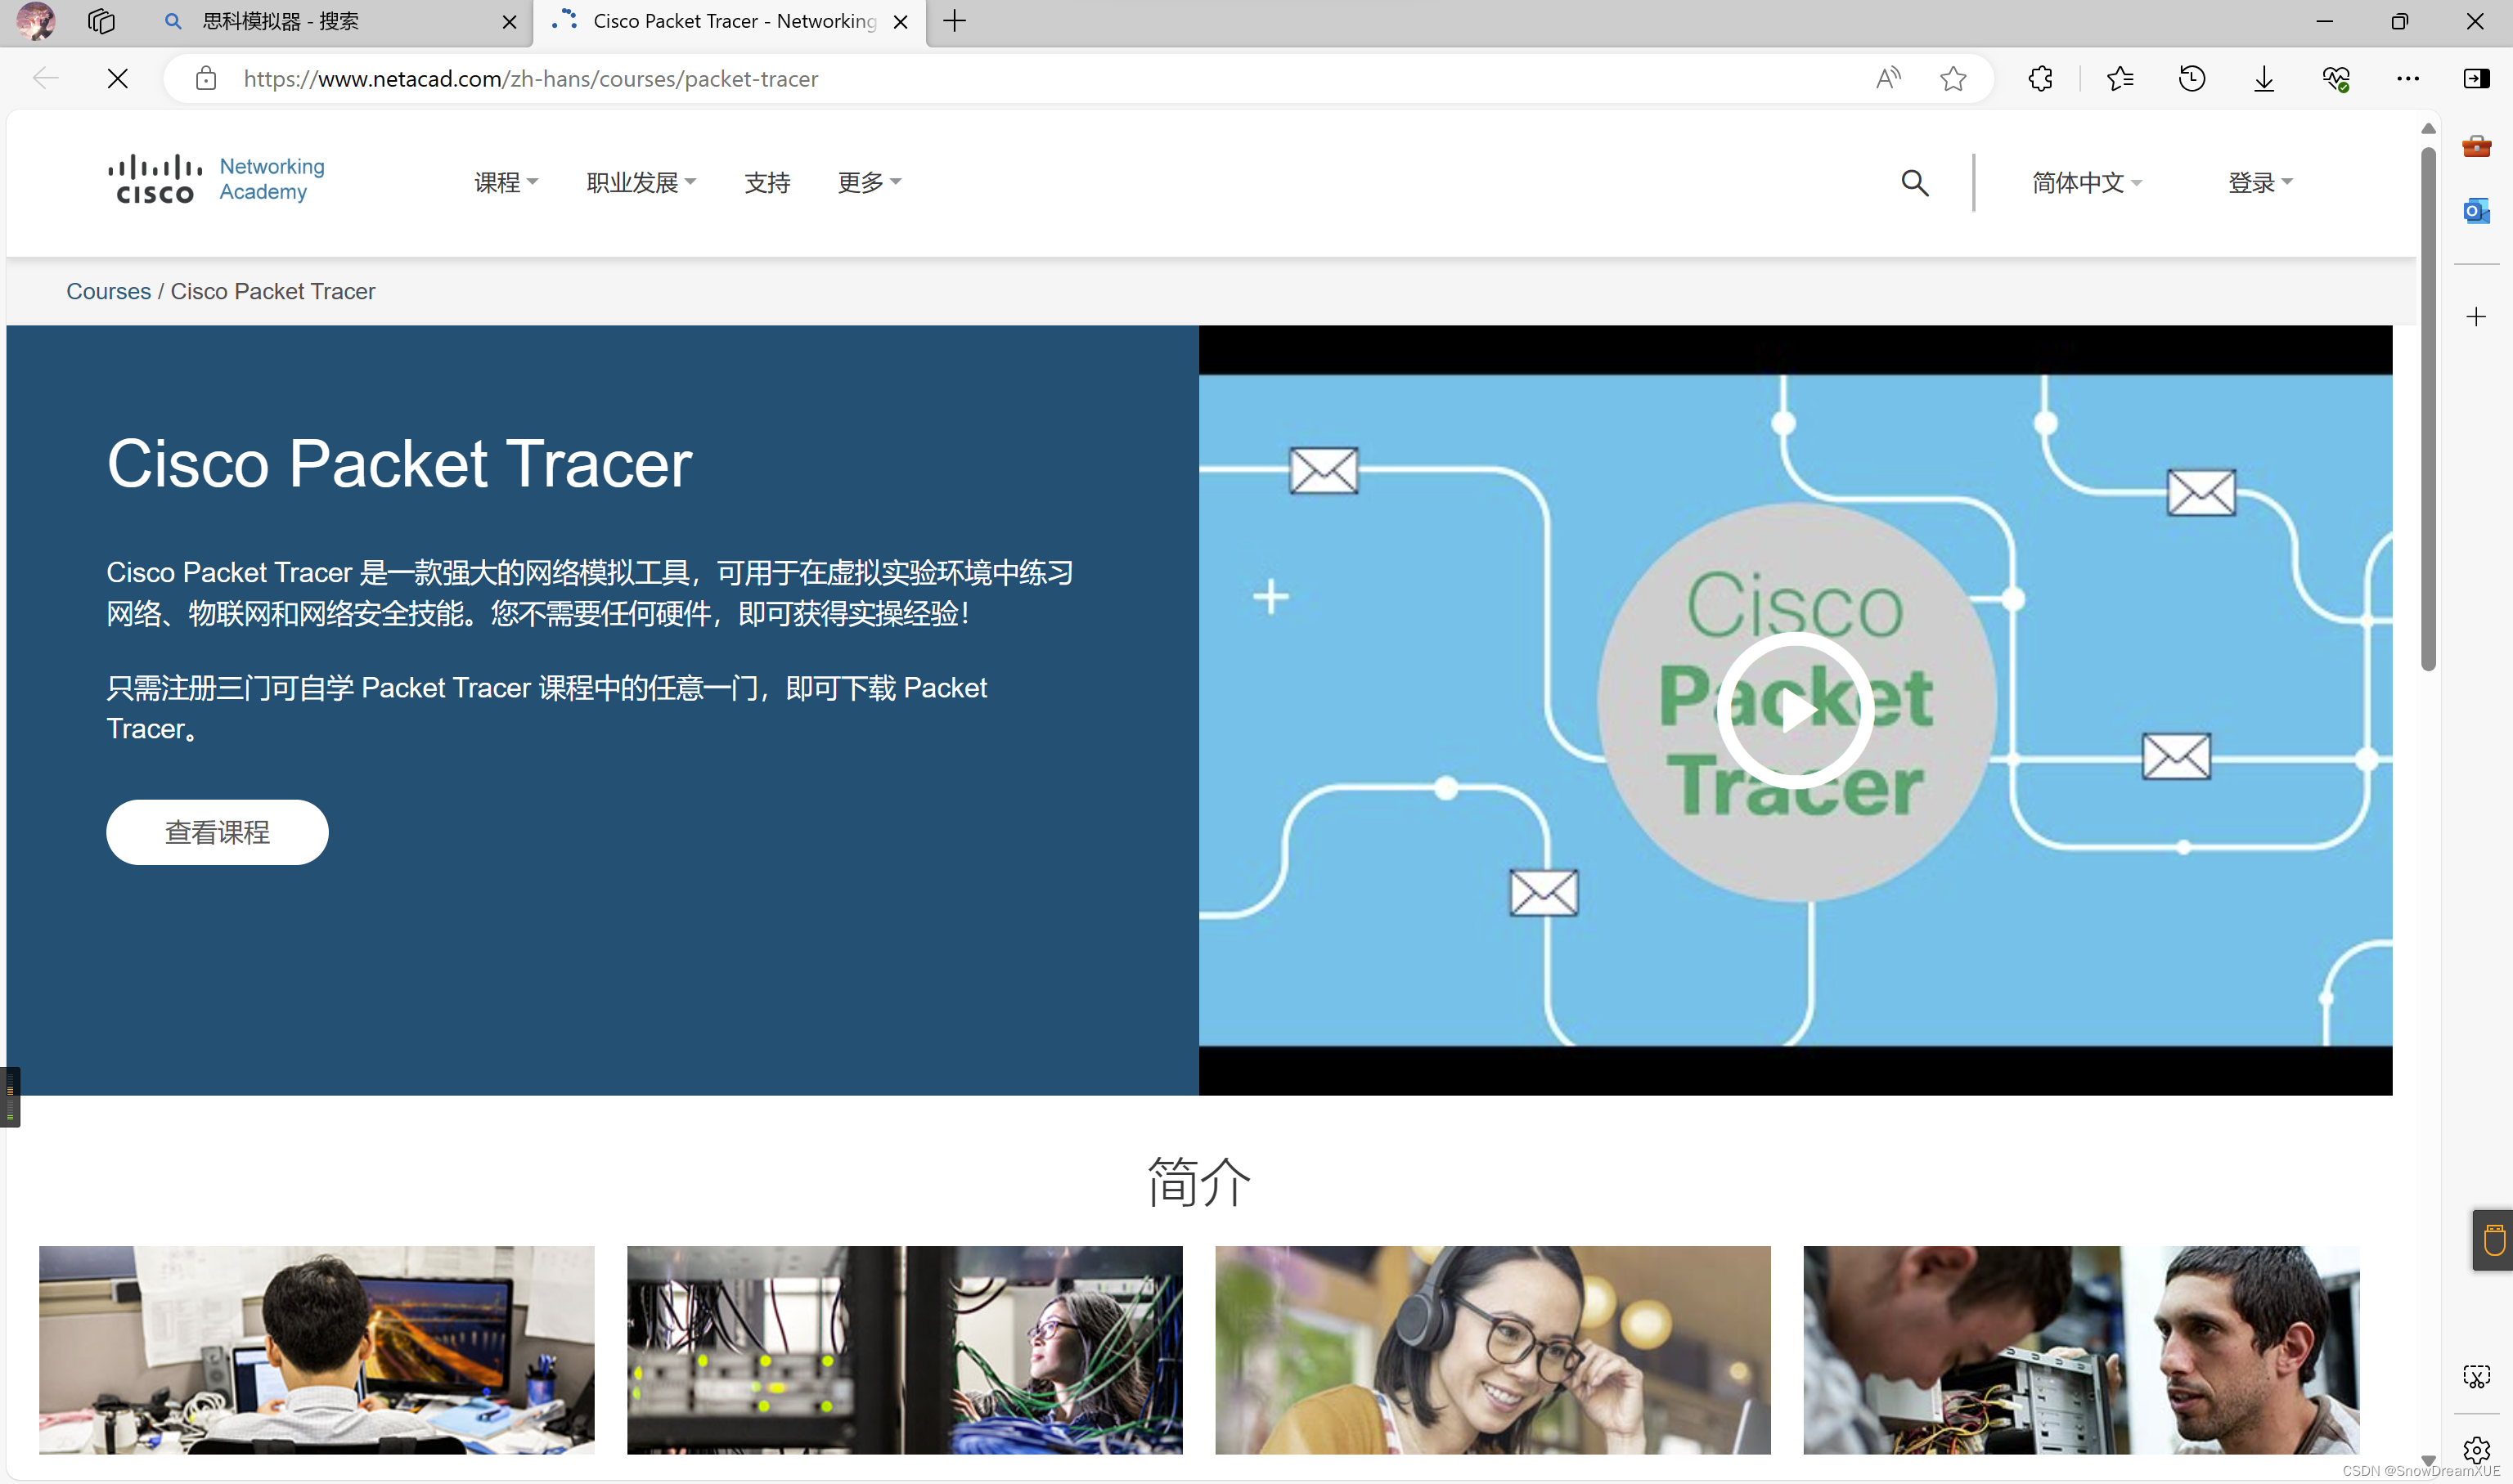Stop page loading with X button
Screen dimensions: 2513x1484
(117, 78)
